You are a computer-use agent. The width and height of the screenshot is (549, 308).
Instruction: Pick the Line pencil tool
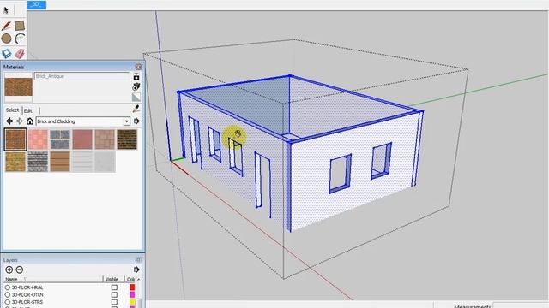[6, 25]
